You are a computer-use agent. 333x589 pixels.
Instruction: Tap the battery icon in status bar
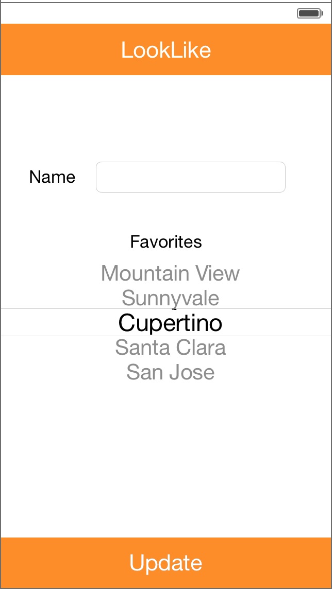(x=309, y=13)
